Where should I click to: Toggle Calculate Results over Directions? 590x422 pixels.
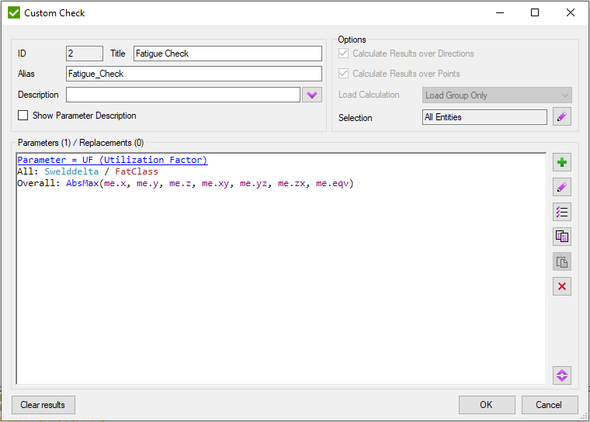click(343, 54)
